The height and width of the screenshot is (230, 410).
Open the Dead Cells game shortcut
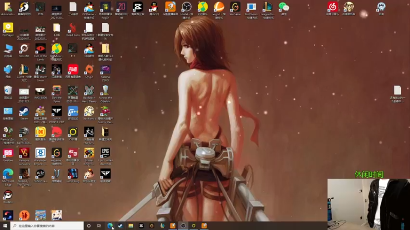[73, 30]
